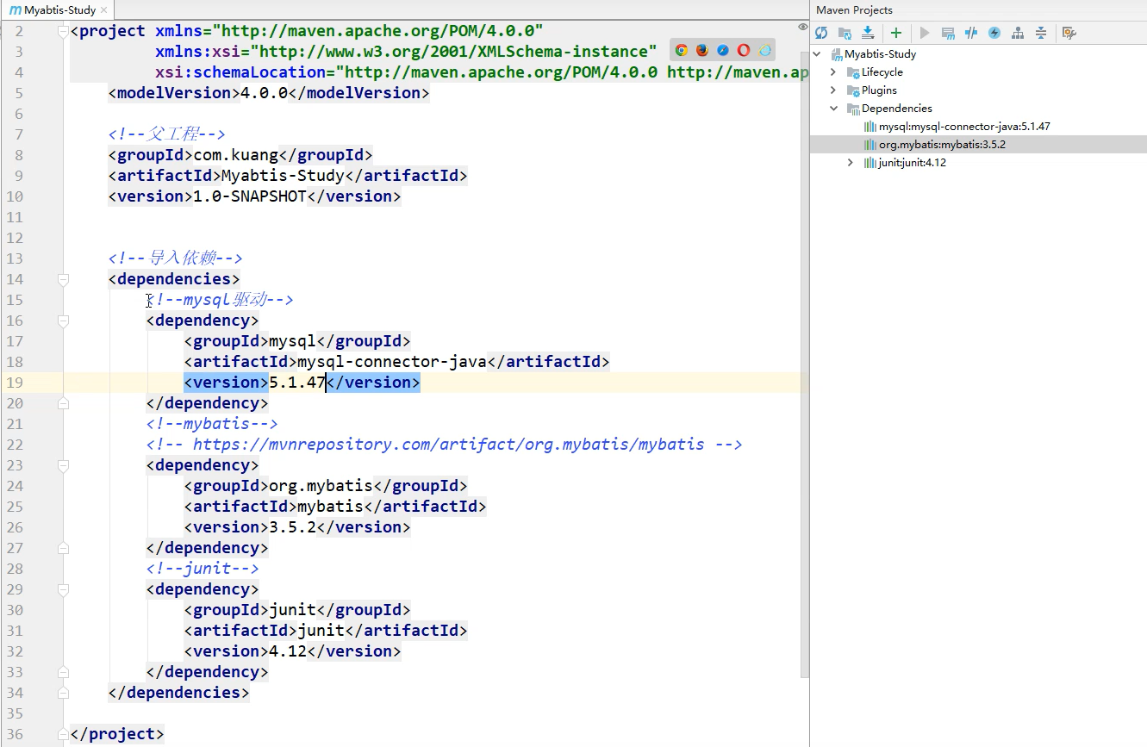Click the Dependencies folder icon

pyautogui.click(x=853, y=109)
